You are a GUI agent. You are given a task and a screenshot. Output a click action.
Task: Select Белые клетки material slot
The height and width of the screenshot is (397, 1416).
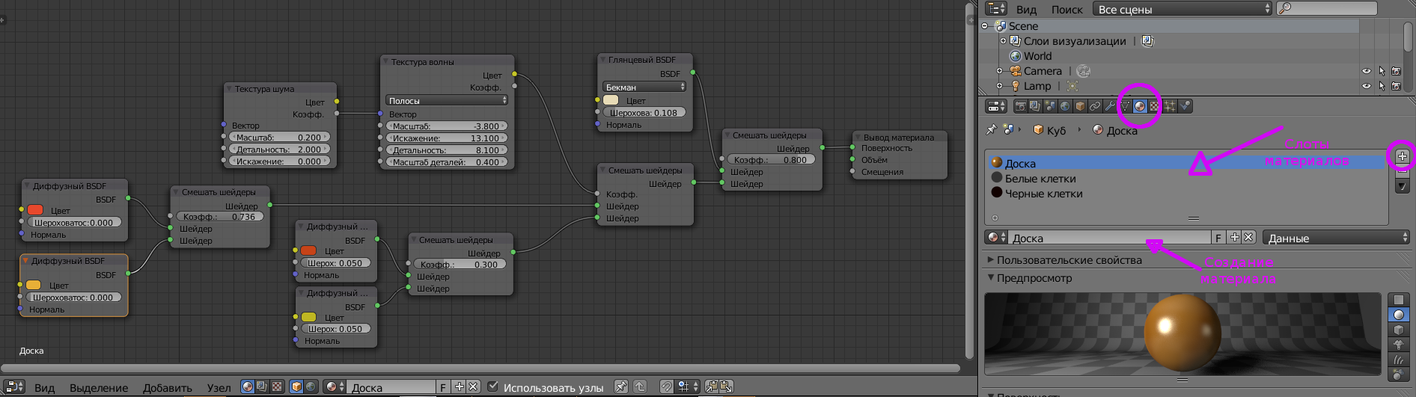pos(1186,178)
